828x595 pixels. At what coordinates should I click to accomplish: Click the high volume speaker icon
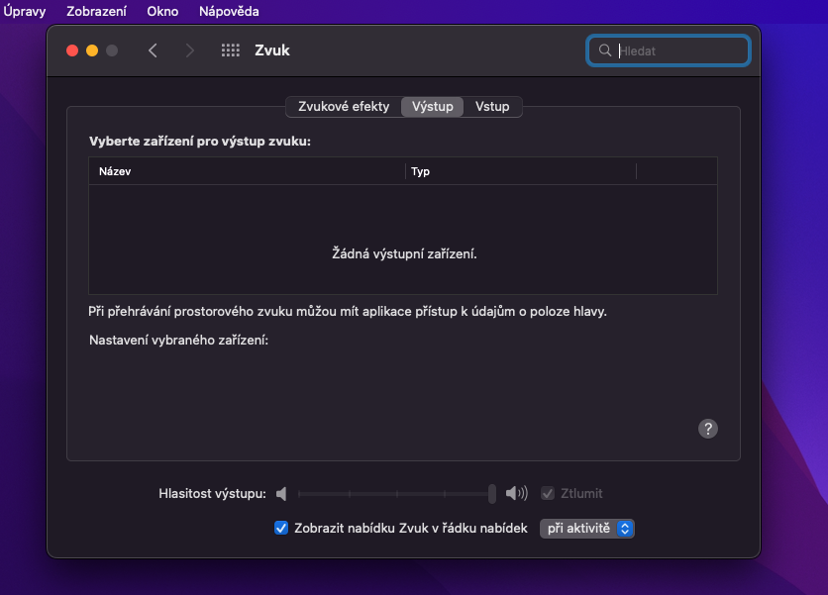[516, 493]
